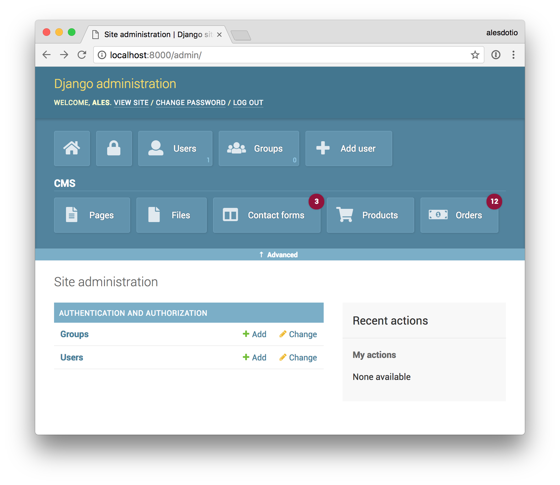560x485 pixels.
Task: Open the Files section
Action: click(x=171, y=215)
